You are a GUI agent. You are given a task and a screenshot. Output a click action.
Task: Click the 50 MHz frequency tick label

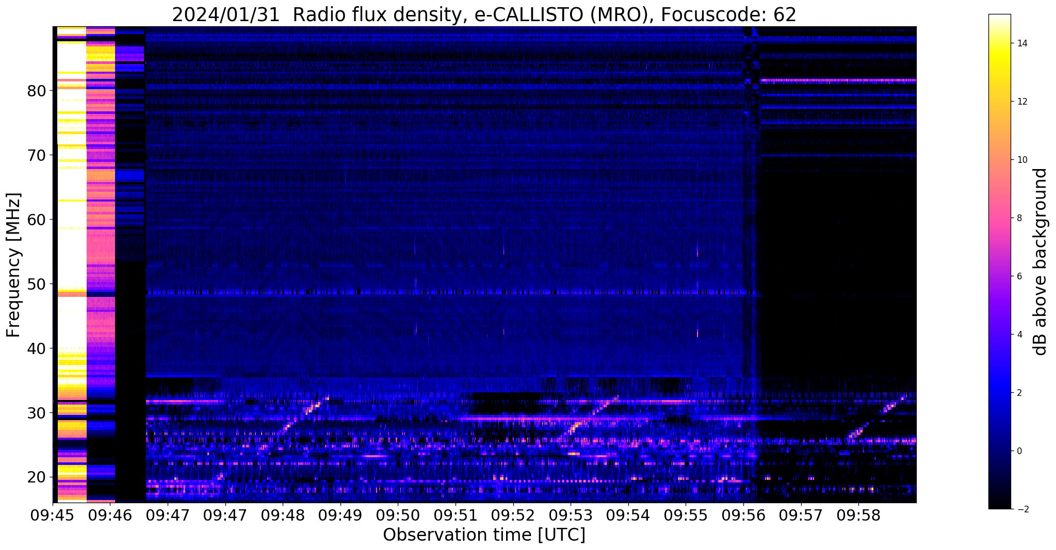pos(36,284)
